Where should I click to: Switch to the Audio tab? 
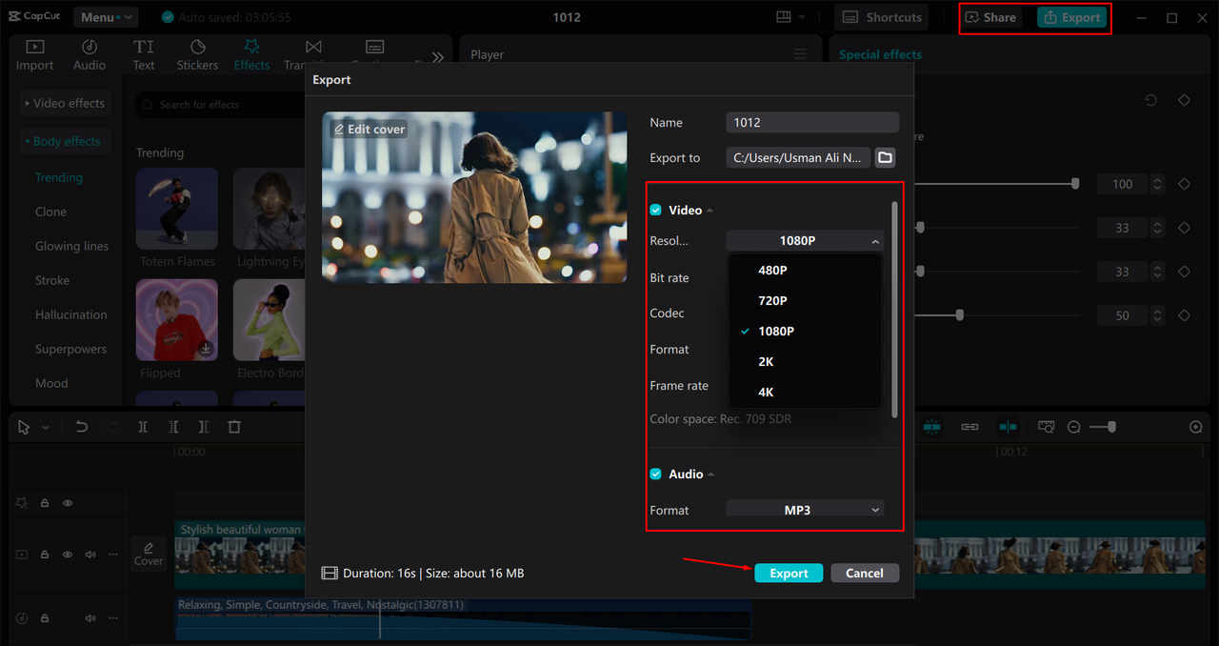coord(90,55)
